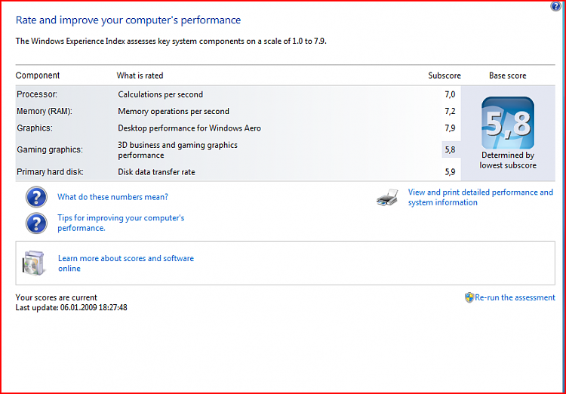Open 'What do these numbers mean?' link

[x=112, y=197]
